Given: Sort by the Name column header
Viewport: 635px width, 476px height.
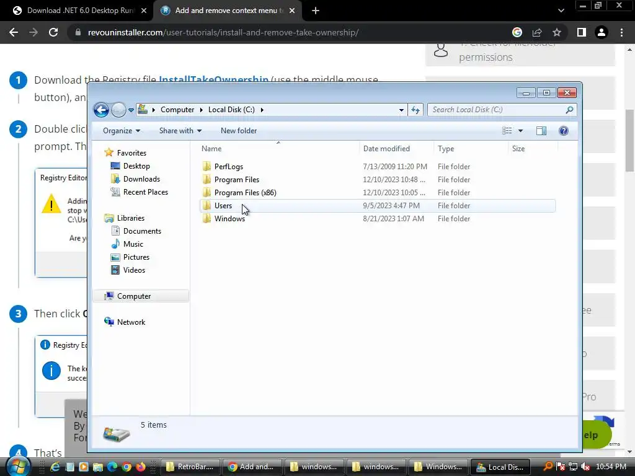Looking at the screenshot, I should pyautogui.click(x=278, y=149).
